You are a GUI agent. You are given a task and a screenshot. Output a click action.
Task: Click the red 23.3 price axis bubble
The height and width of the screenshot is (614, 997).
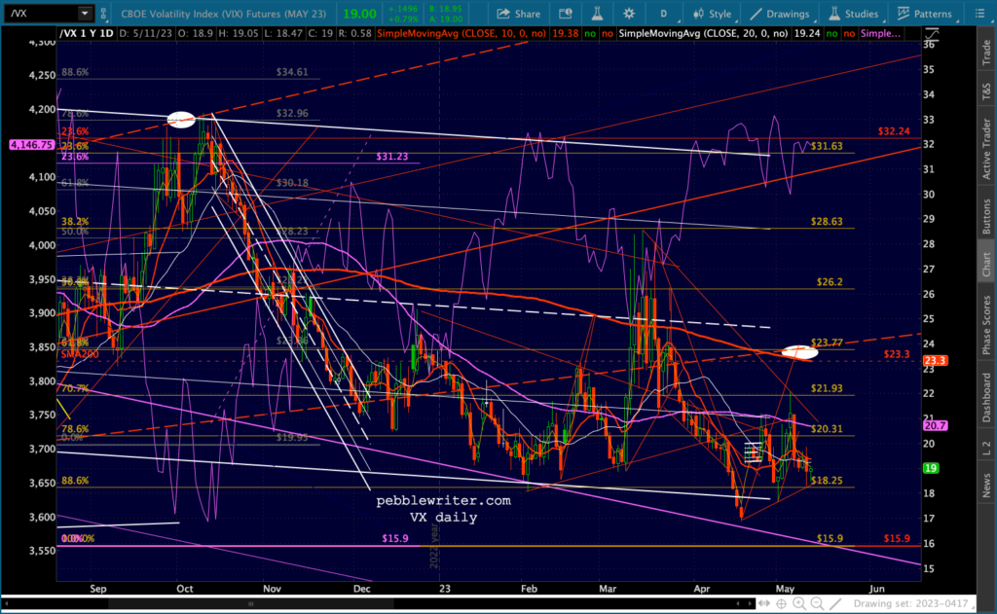click(936, 360)
